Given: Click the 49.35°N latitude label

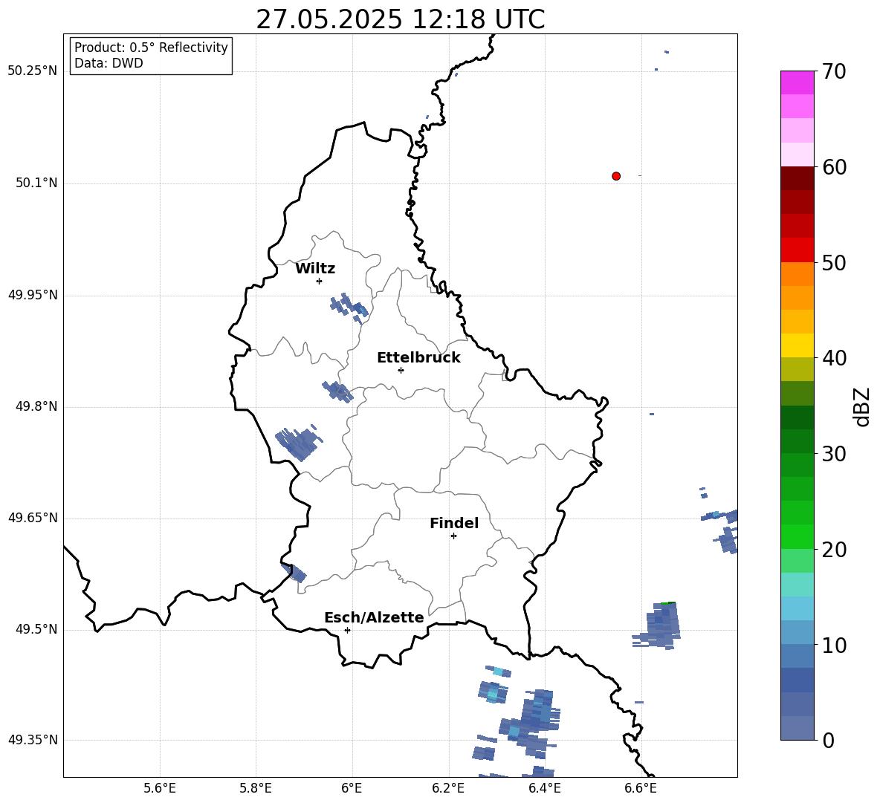Looking at the screenshot, I should [33, 740].
